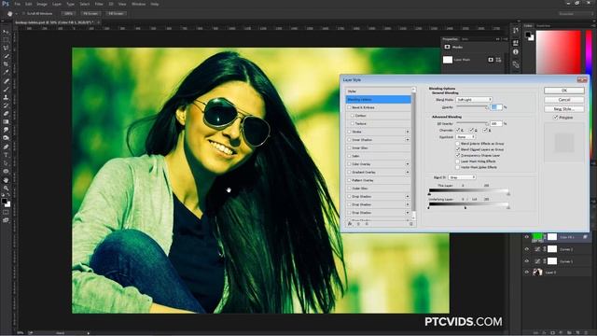The width and height of the screenshot is (597, 336).
Task: Select the History Brush tool
Action: (x=6, y=105)
